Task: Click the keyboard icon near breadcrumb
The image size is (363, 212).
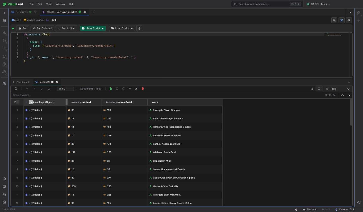Action: 349,20
